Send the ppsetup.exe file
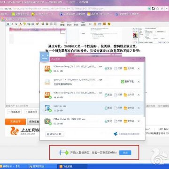 click(108, 108)
